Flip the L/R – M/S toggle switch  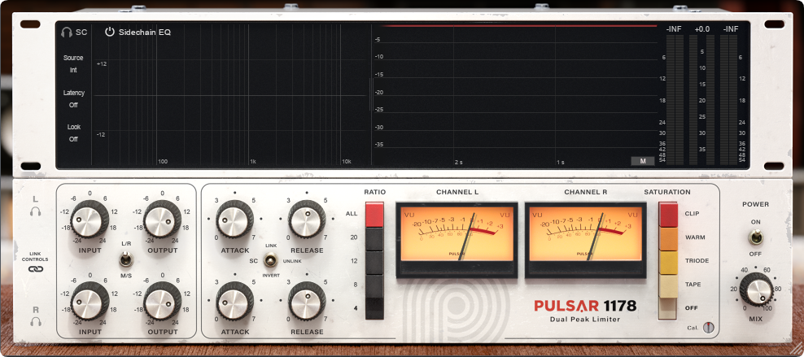[x=125, y=259]
